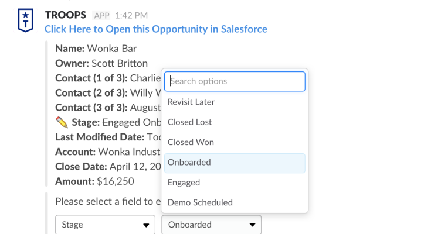The image size is (448, 234).
Task: Click the APP badge label
Action: pos(101,15)
